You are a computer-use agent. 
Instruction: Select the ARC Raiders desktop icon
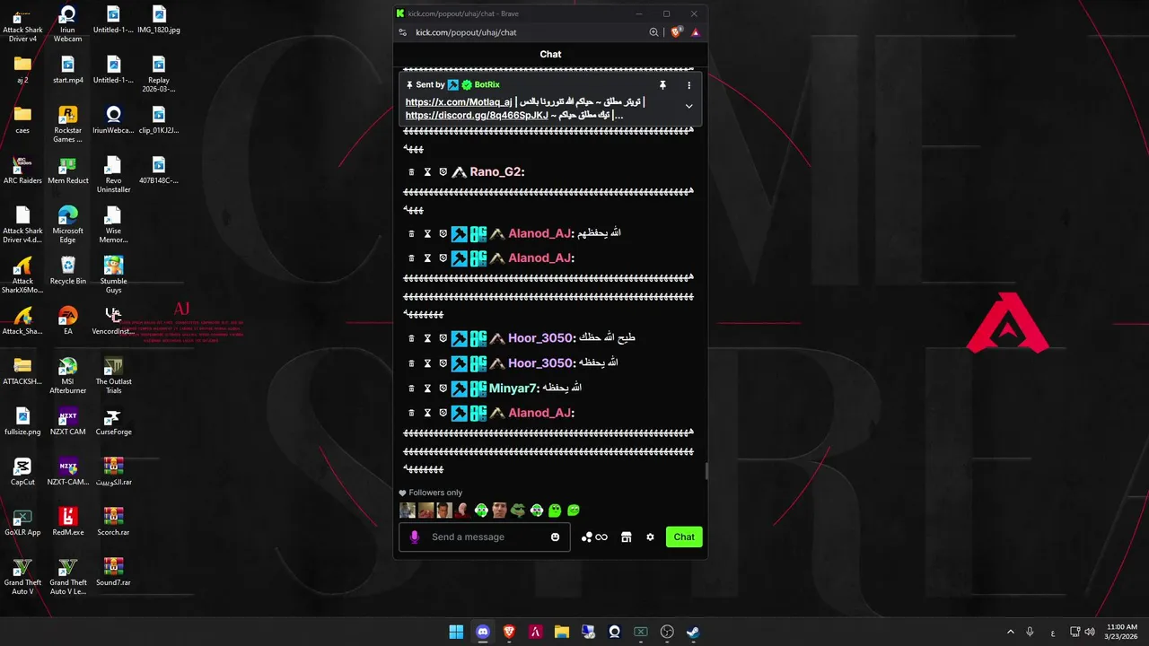[22, 170]
